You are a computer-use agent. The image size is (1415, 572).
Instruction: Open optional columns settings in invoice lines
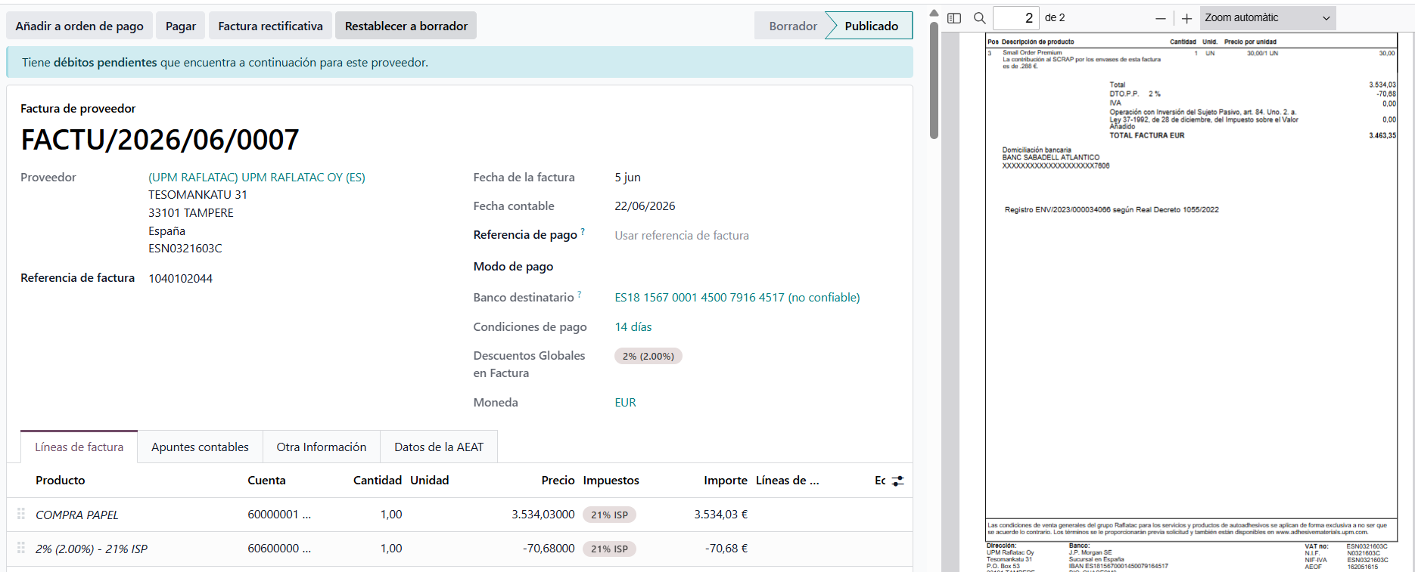click(x=898, y=481)
